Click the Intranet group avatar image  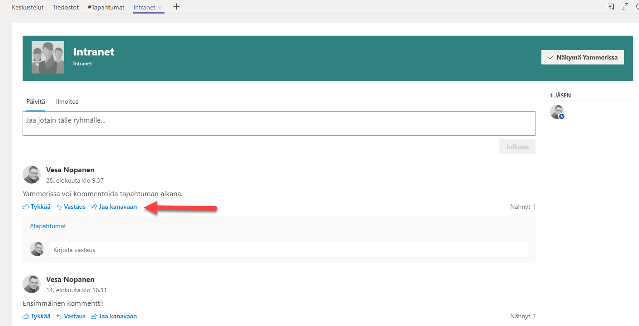pyautogui.click(x=47, y=57)
